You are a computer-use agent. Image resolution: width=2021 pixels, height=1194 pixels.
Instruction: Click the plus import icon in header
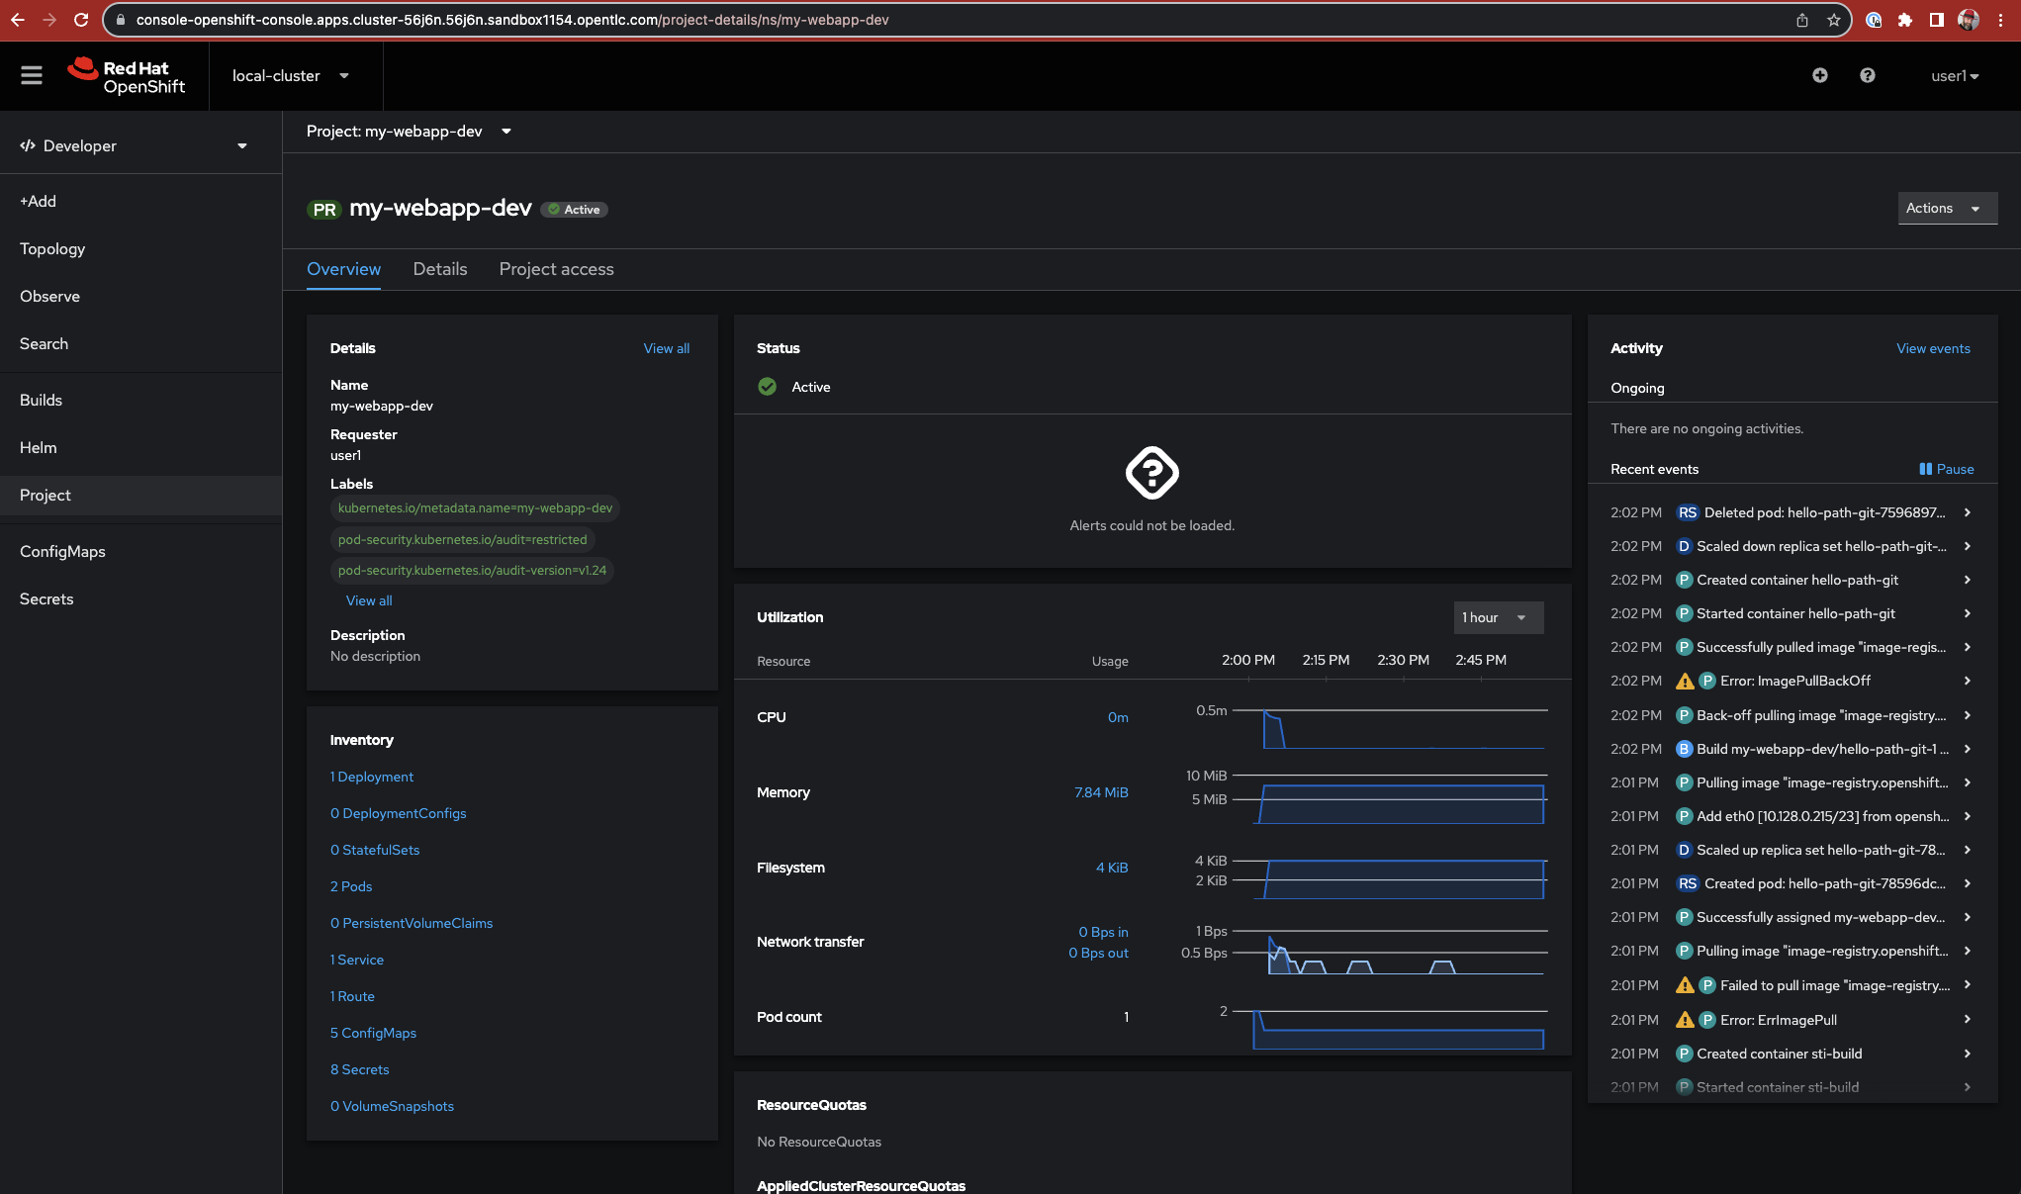[x=1819, y=75]
